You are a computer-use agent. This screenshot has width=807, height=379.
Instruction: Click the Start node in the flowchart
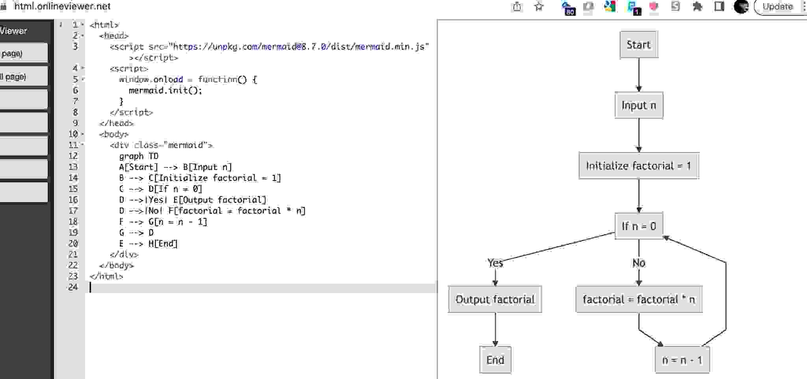tap(638, 45)
